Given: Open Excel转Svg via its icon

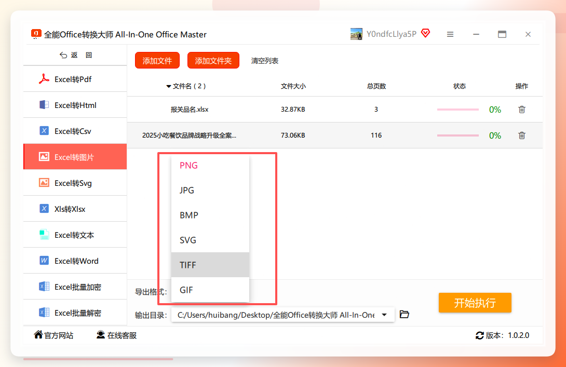Looking at the screenshot, I should (44, 183).
